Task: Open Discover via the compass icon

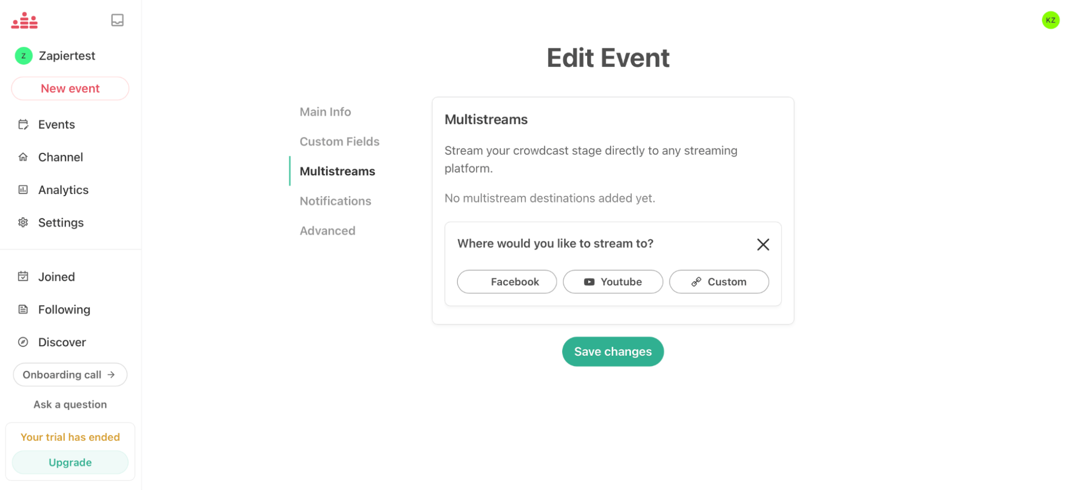Action: click(23, 342)
